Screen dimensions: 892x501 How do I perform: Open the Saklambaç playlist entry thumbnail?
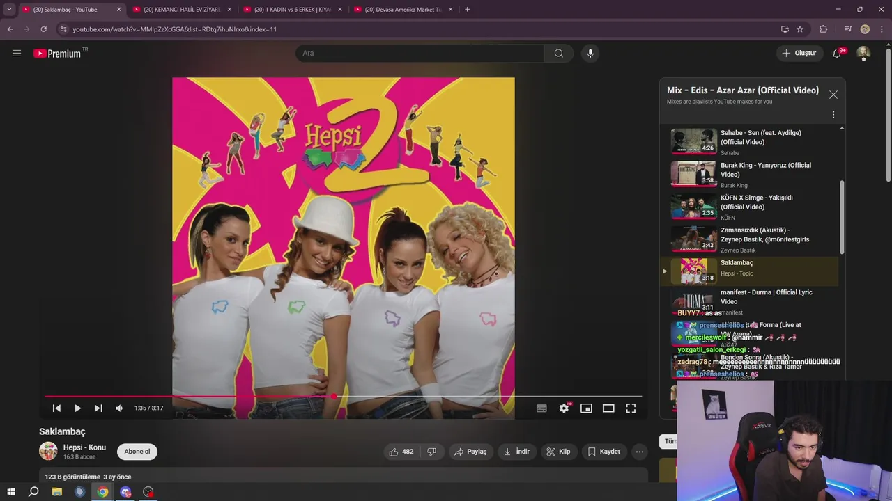point(693,271)
